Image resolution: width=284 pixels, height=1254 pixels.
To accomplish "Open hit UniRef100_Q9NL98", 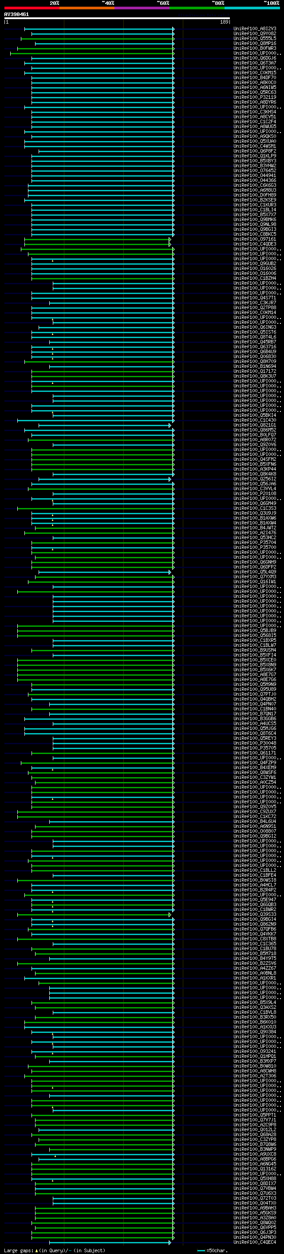I will click(x=255, y=224).
